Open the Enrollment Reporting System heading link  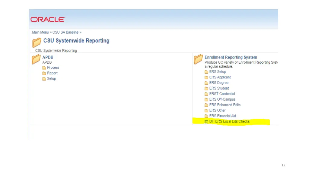tap(231, 57)
